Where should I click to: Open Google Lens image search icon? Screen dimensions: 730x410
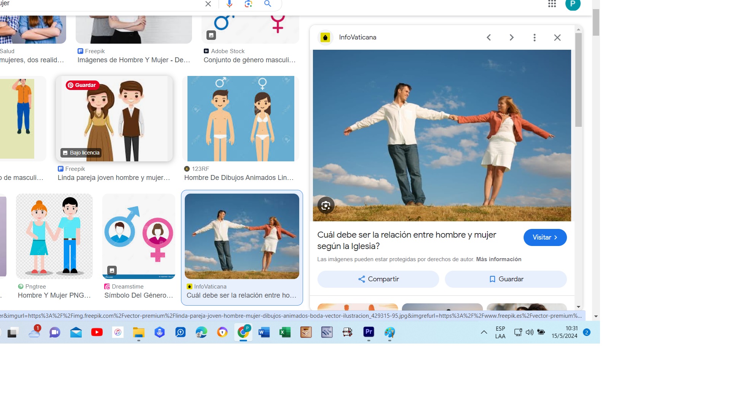(x=248, y=4)
